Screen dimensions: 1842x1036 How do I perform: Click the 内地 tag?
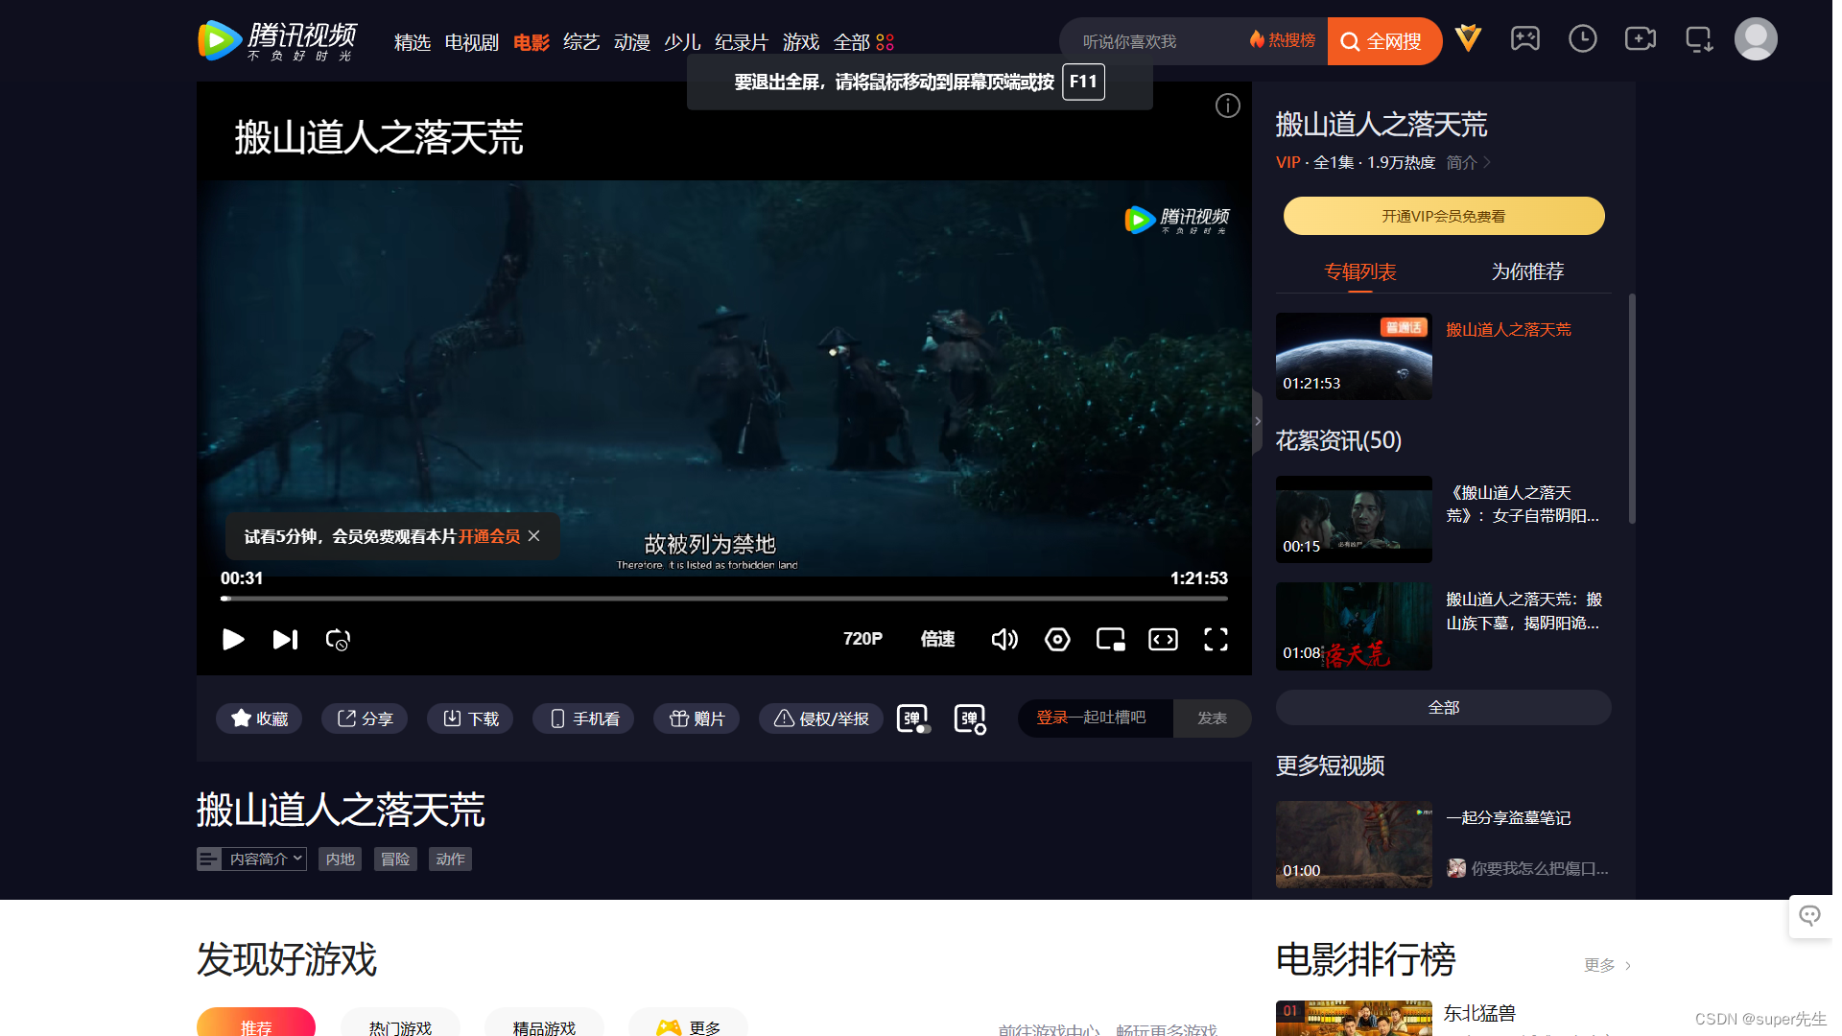(x=340, y=859)
